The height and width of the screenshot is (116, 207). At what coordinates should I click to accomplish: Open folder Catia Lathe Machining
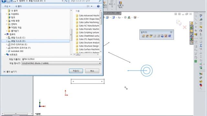point(87,22)
